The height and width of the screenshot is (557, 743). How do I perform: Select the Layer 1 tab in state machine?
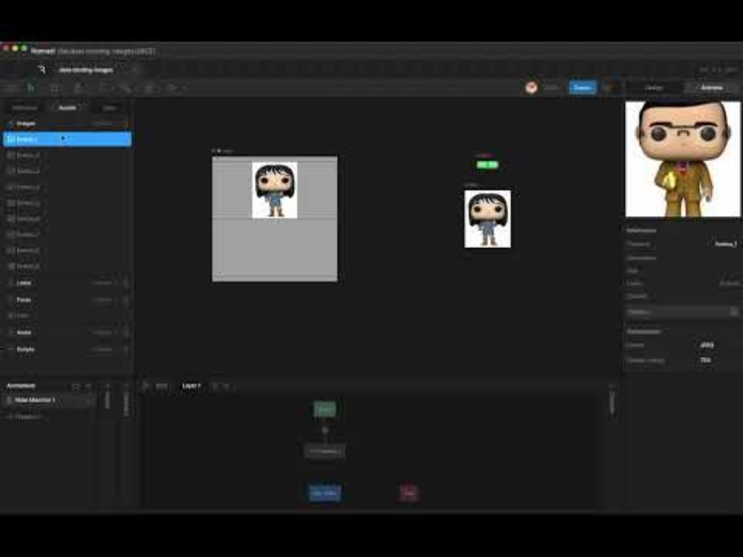click(x=192, y=386)
